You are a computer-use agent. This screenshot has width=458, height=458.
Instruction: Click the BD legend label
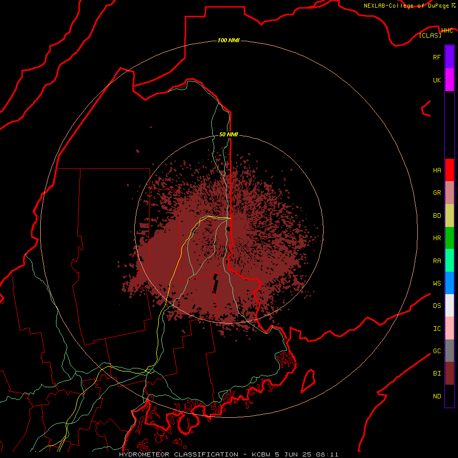(437, 216)
